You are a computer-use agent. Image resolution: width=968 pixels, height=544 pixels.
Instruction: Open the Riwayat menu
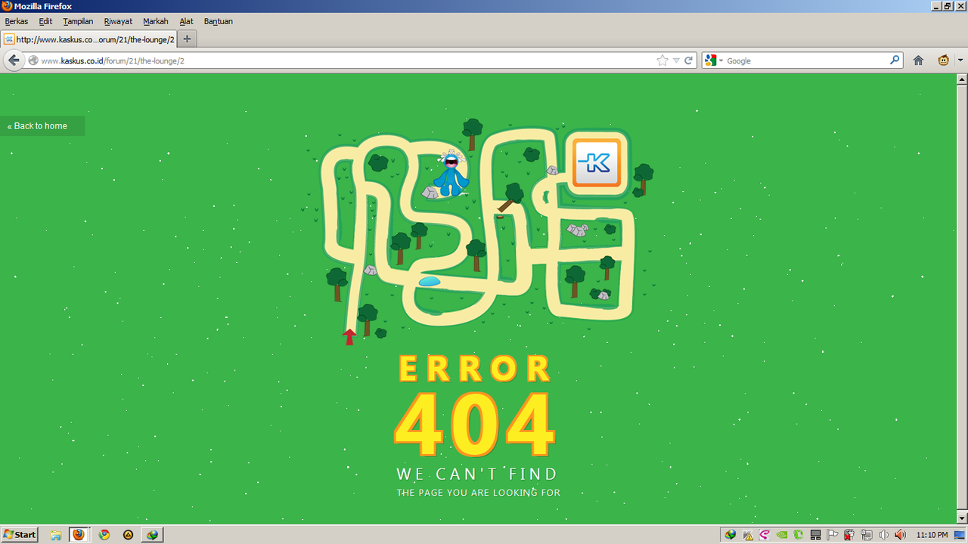[118, 21]
